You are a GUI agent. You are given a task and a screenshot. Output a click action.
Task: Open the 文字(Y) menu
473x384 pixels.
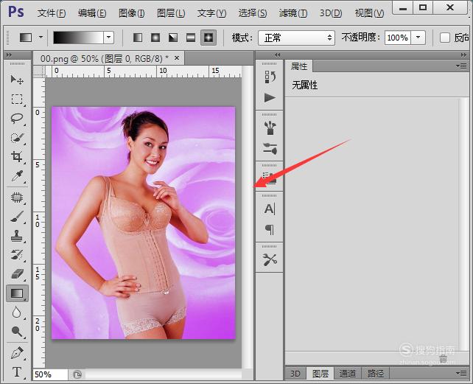point(211,13)
